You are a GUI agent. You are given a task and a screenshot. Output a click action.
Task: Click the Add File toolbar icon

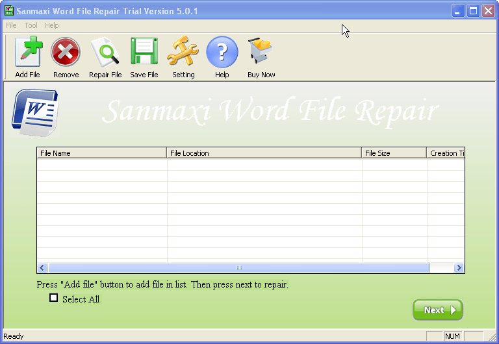28,51
